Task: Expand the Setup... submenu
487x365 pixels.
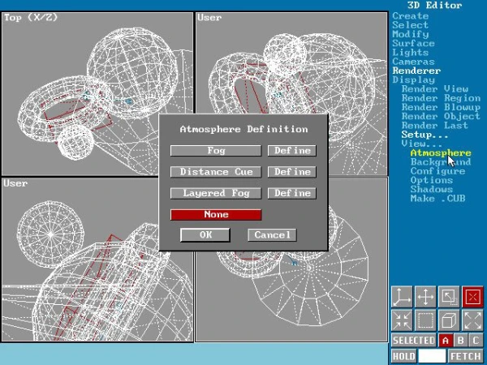Action: pos(425,135)
